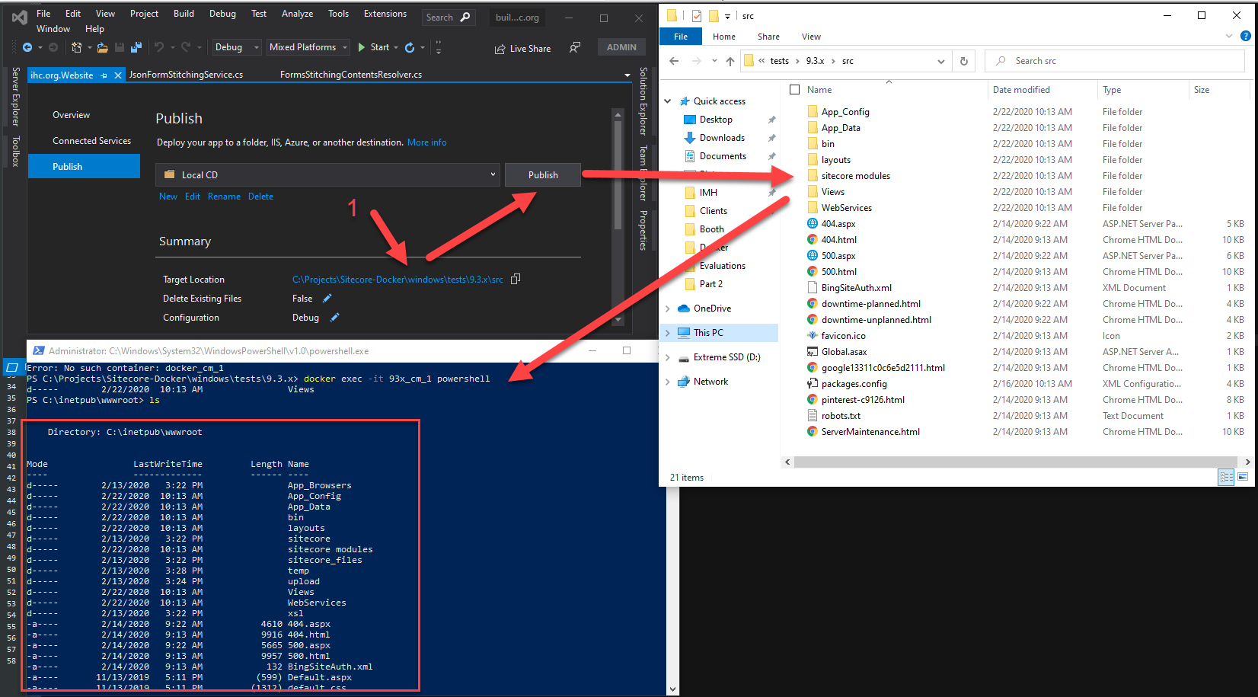Viewport: 1258px width, 697px height.
Task: Click the Delete profile link
Action: 260,197
